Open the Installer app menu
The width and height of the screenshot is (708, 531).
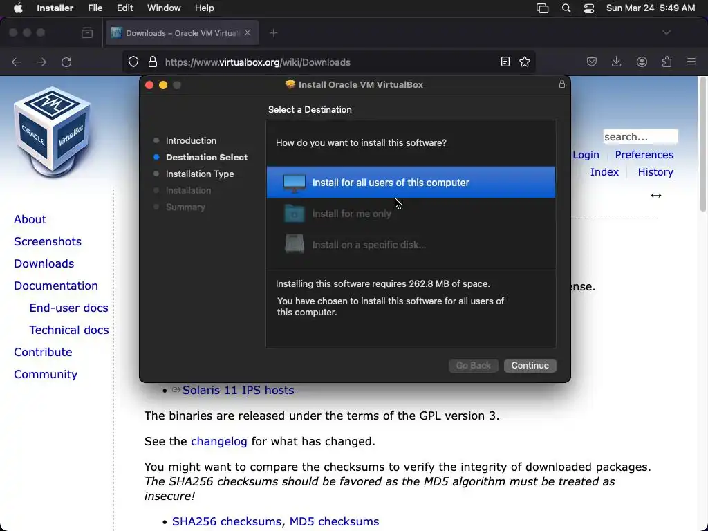(x=55, y=8)
